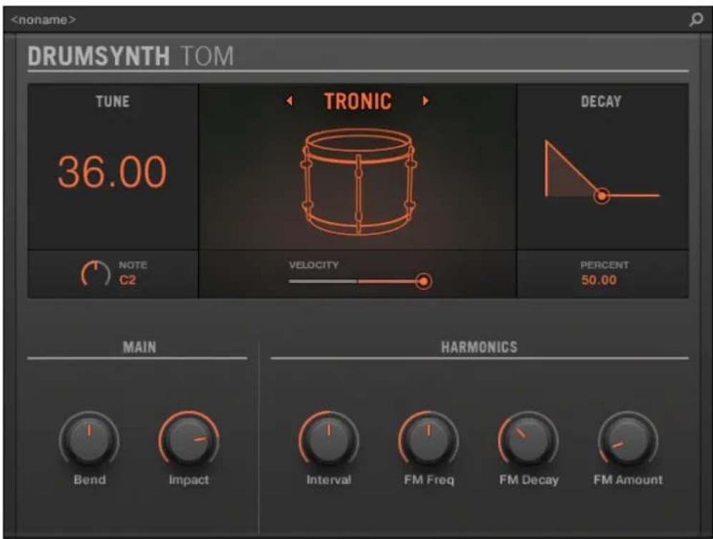This screenshot has height=539, width=713.
Task: Click the FM Amount knob
Action: pos(627,440)
